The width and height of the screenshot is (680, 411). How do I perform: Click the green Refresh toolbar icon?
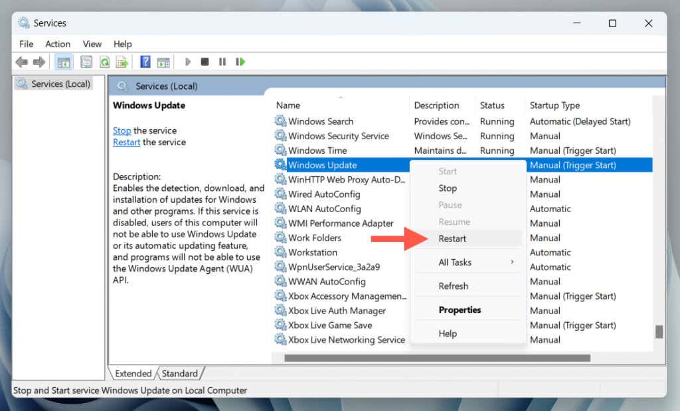pos(104,62)
